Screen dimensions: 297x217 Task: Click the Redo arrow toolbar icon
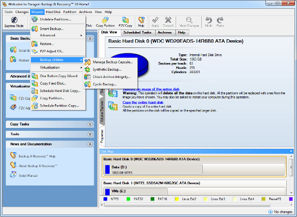coord(220,20)
